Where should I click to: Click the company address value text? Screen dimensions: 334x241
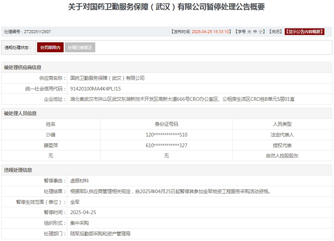[x=182, y=99]
